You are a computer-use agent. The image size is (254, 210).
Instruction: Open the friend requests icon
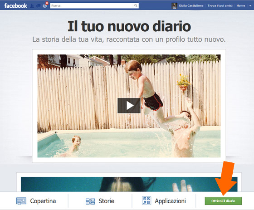32,6
